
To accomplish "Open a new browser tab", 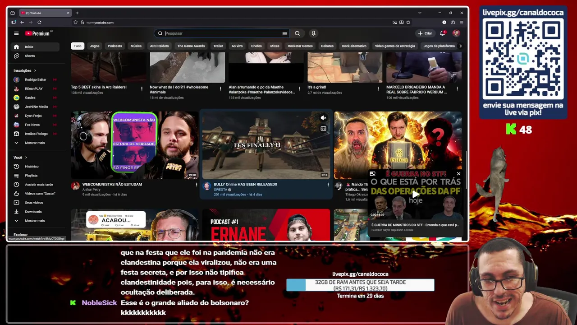I will (77, 13).
